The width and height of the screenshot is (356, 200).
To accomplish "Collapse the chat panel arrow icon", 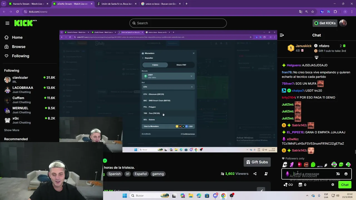I will [x=282, y=35].
